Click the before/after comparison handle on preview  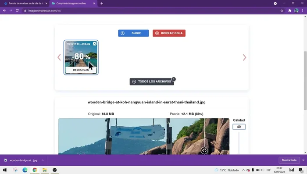click(204, 150)
